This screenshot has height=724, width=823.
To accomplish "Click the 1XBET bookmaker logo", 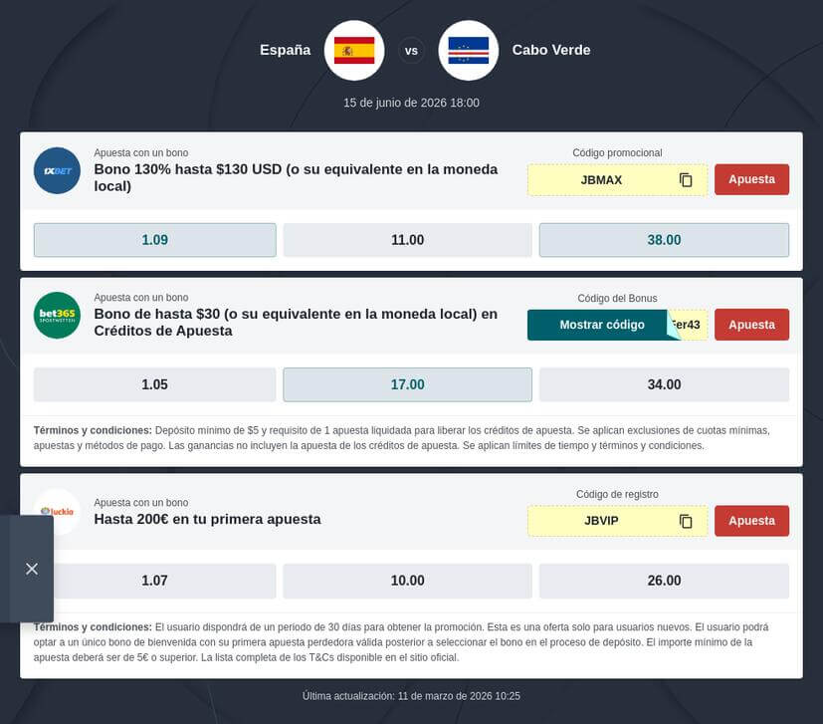I will click(x=57, y=170).
